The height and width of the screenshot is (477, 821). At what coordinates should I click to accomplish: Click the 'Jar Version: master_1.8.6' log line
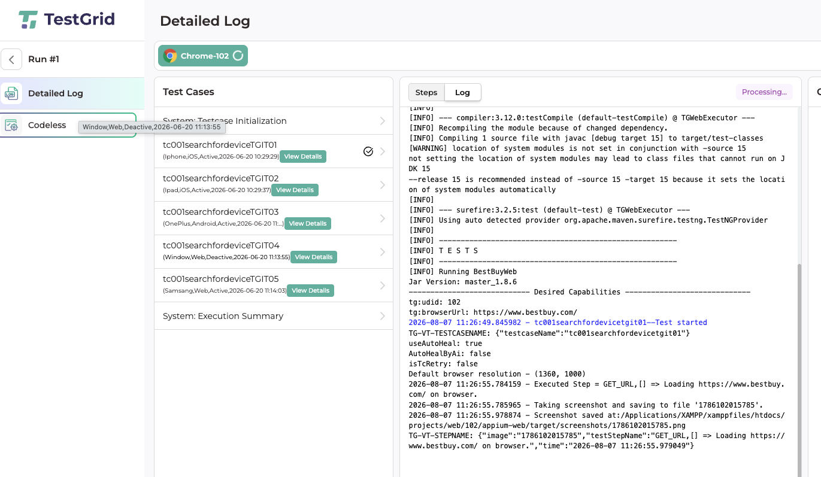tap(462, 282)
